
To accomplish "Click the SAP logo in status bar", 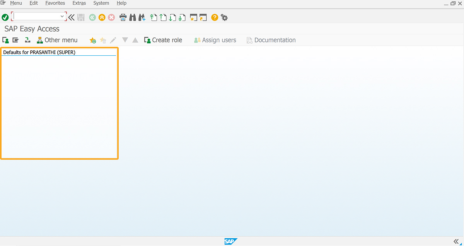I will (x=231, y=241).
